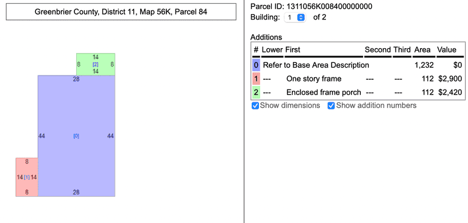468x223 pixels.
Task: Click the 1,232 area cell
Action: click(424, 65)
